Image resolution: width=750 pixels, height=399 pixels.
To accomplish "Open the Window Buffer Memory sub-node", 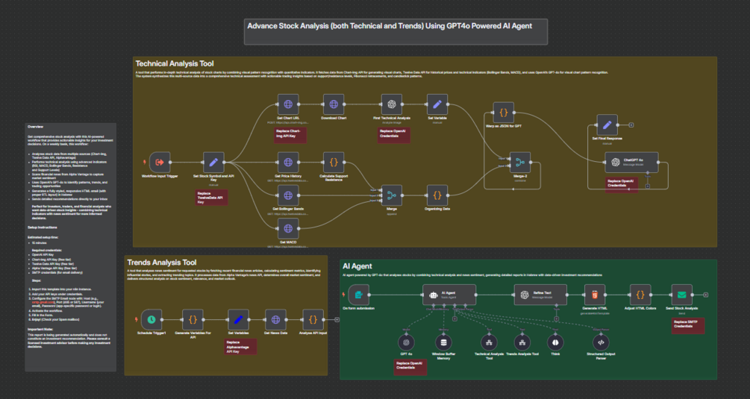I will click(443, 342).
